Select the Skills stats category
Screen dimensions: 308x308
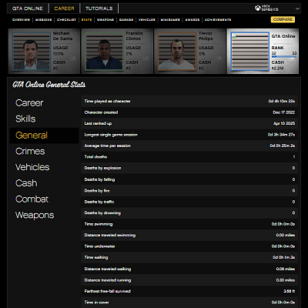(25, 119)
